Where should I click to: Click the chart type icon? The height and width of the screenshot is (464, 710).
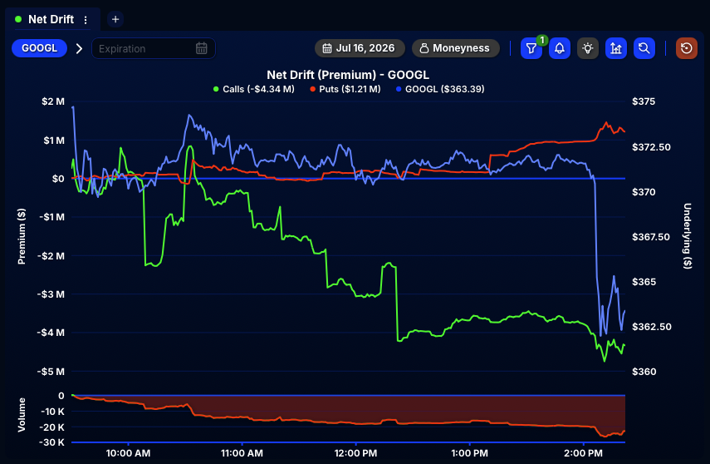tap(616, 48)
